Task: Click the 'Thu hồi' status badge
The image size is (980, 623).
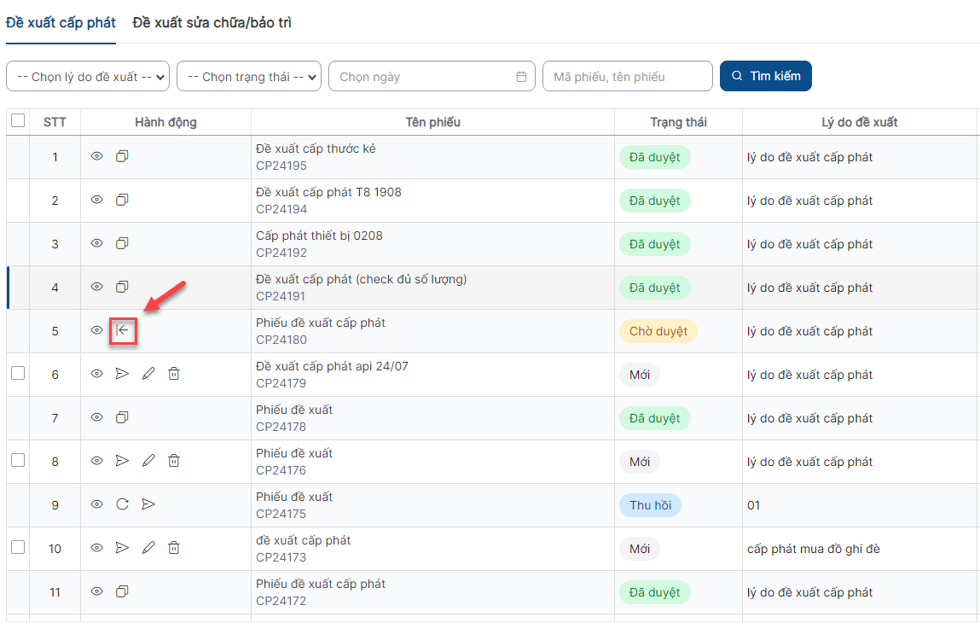Action: tap(650, 504)
